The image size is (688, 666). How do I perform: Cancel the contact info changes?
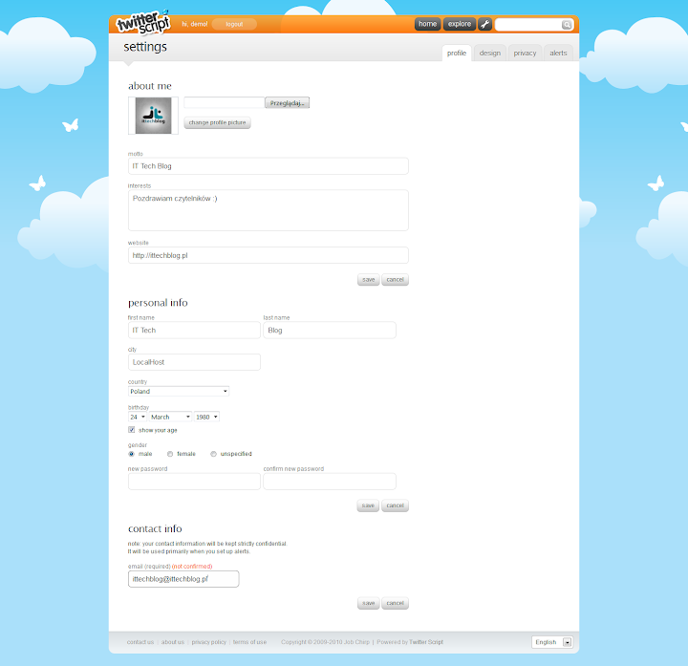click(x=395, y=603)
